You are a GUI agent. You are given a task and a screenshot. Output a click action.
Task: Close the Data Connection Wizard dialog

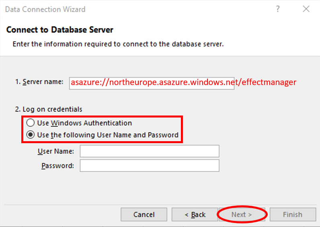(x=306, y=9)
